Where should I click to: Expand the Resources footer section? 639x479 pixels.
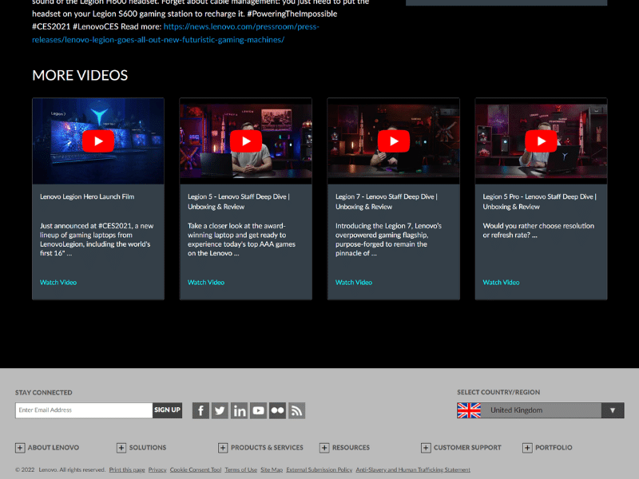(324, 448)
